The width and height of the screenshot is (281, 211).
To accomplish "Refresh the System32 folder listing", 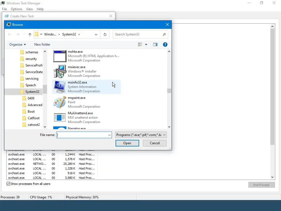I will (x=105, y=34).
